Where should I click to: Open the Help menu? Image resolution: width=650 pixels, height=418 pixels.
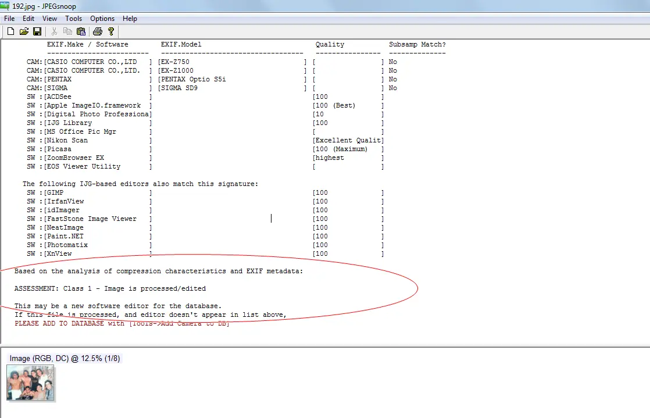130,19
